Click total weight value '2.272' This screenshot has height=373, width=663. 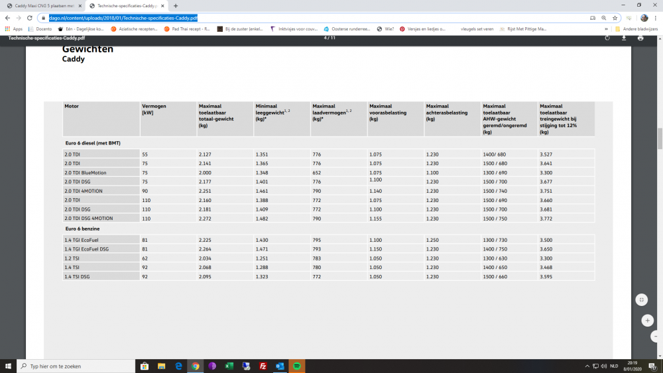[x=205, y=219]
